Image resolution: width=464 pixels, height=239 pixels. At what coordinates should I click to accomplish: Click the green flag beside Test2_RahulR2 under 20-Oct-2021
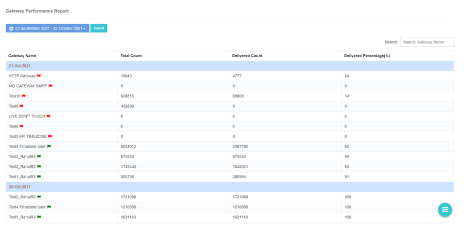(x=39, y=197)
